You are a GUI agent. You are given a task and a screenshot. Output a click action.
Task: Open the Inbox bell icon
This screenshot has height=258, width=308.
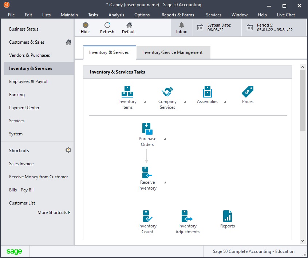pyautogui.click(x=182, y=25)
